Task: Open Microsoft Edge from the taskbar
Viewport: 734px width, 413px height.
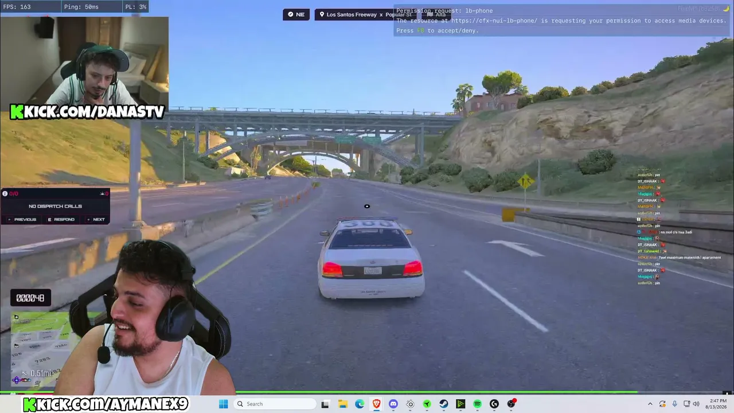Action: (x=360, y=404)
